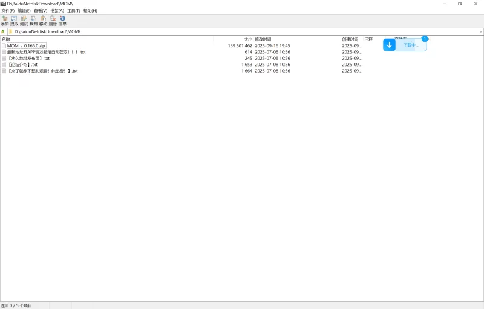Screen dimensions: 484x309
Task: Click the 7-Zip app icon in title bar
Action: [x=3, y=4]
